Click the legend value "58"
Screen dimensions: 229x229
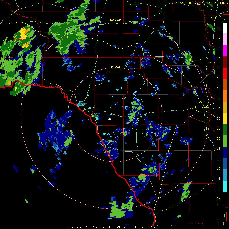(x=219, y=48)
